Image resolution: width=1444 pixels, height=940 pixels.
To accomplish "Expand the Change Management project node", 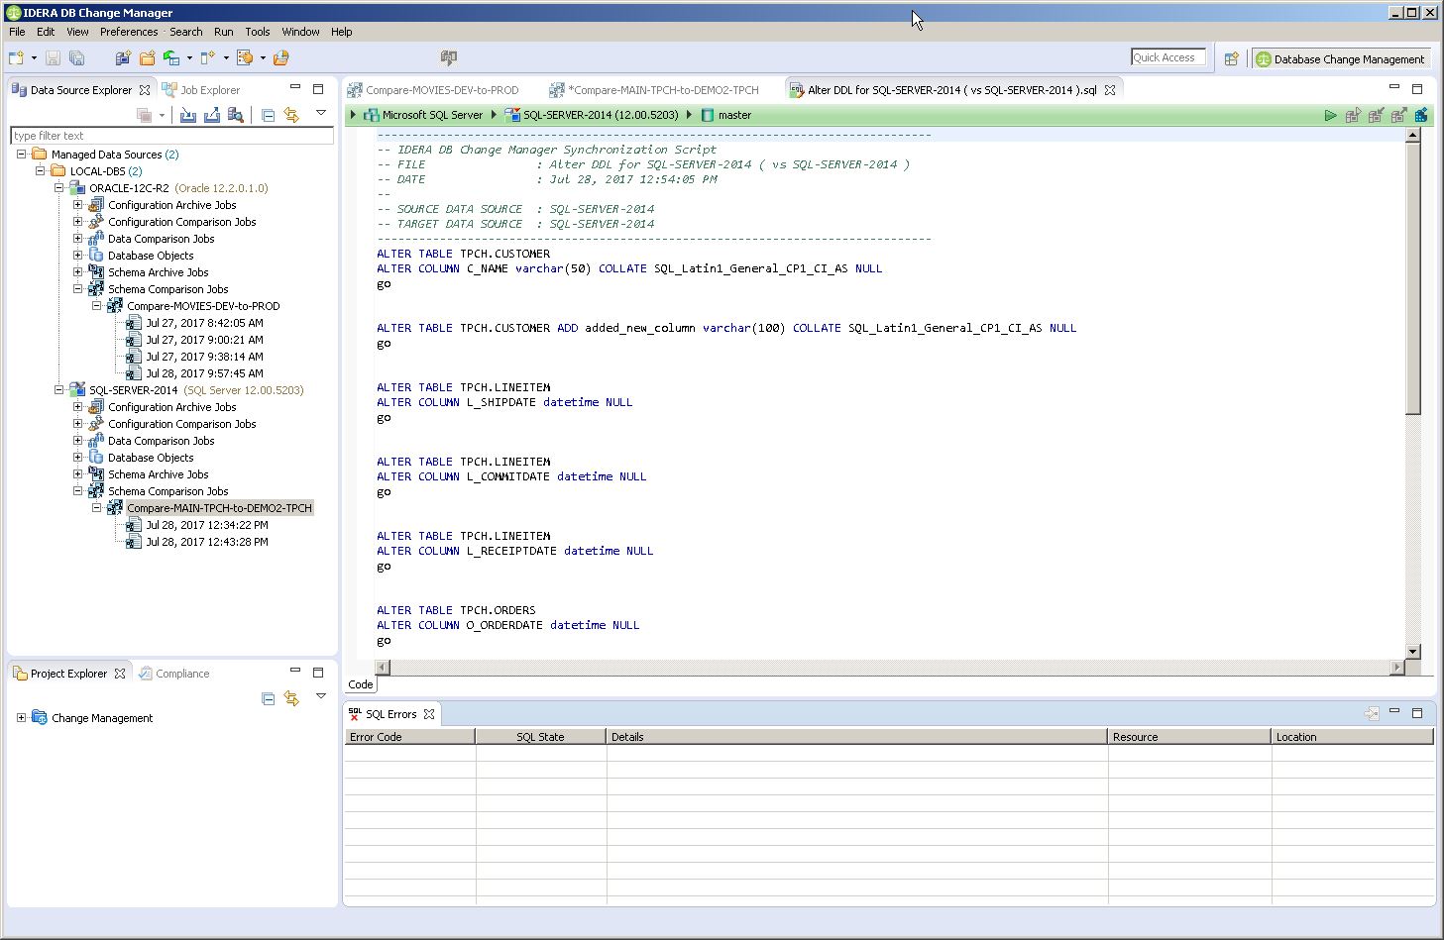I will (21, 717).
